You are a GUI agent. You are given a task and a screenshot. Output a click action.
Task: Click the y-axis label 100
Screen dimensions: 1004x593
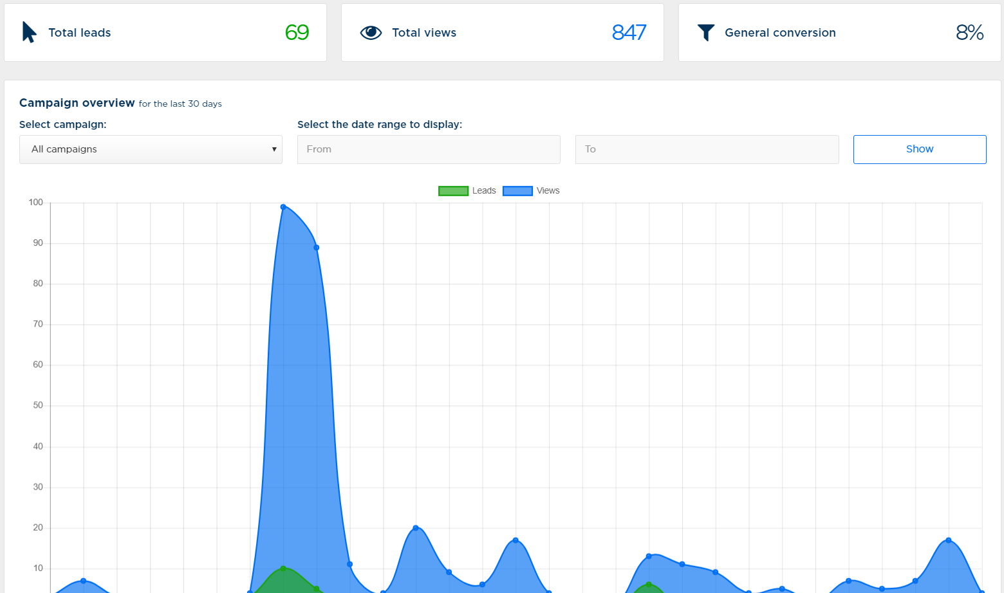point(36,203)
